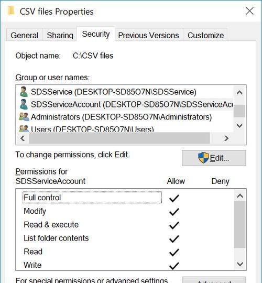Screen dimensions: 262x283
Task: Click the Write allow checkmark
Action: [x=174, y=266]
